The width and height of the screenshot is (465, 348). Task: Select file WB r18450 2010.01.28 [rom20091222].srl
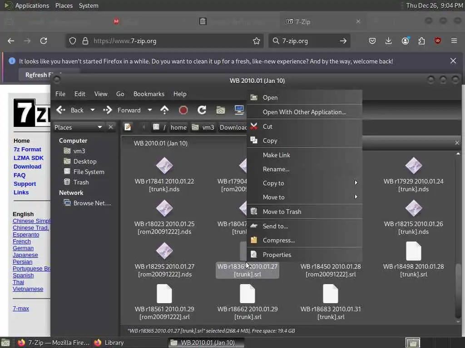(x=331, y=270)
